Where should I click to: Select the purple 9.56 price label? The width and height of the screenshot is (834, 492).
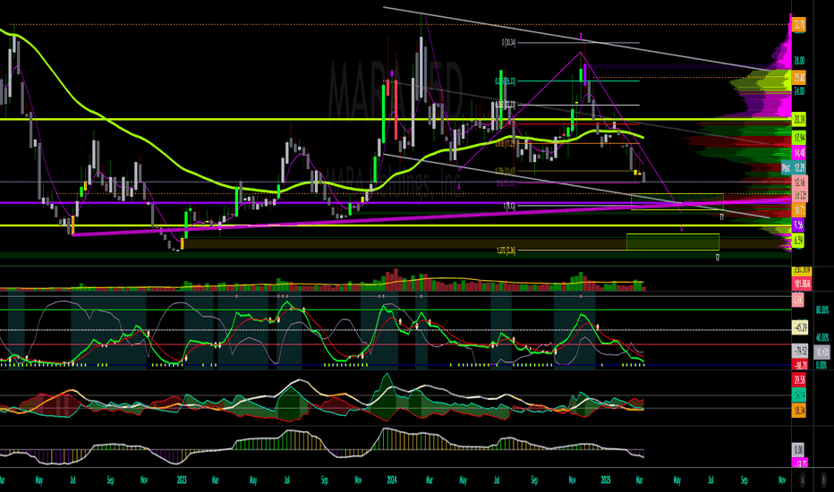point(798,225)
